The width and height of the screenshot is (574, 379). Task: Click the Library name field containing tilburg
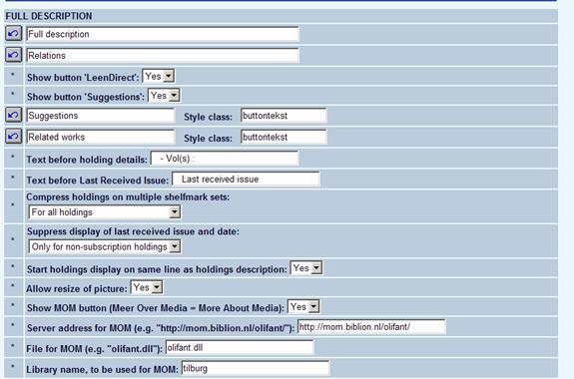pyautogui.click(x=256, y=368)
